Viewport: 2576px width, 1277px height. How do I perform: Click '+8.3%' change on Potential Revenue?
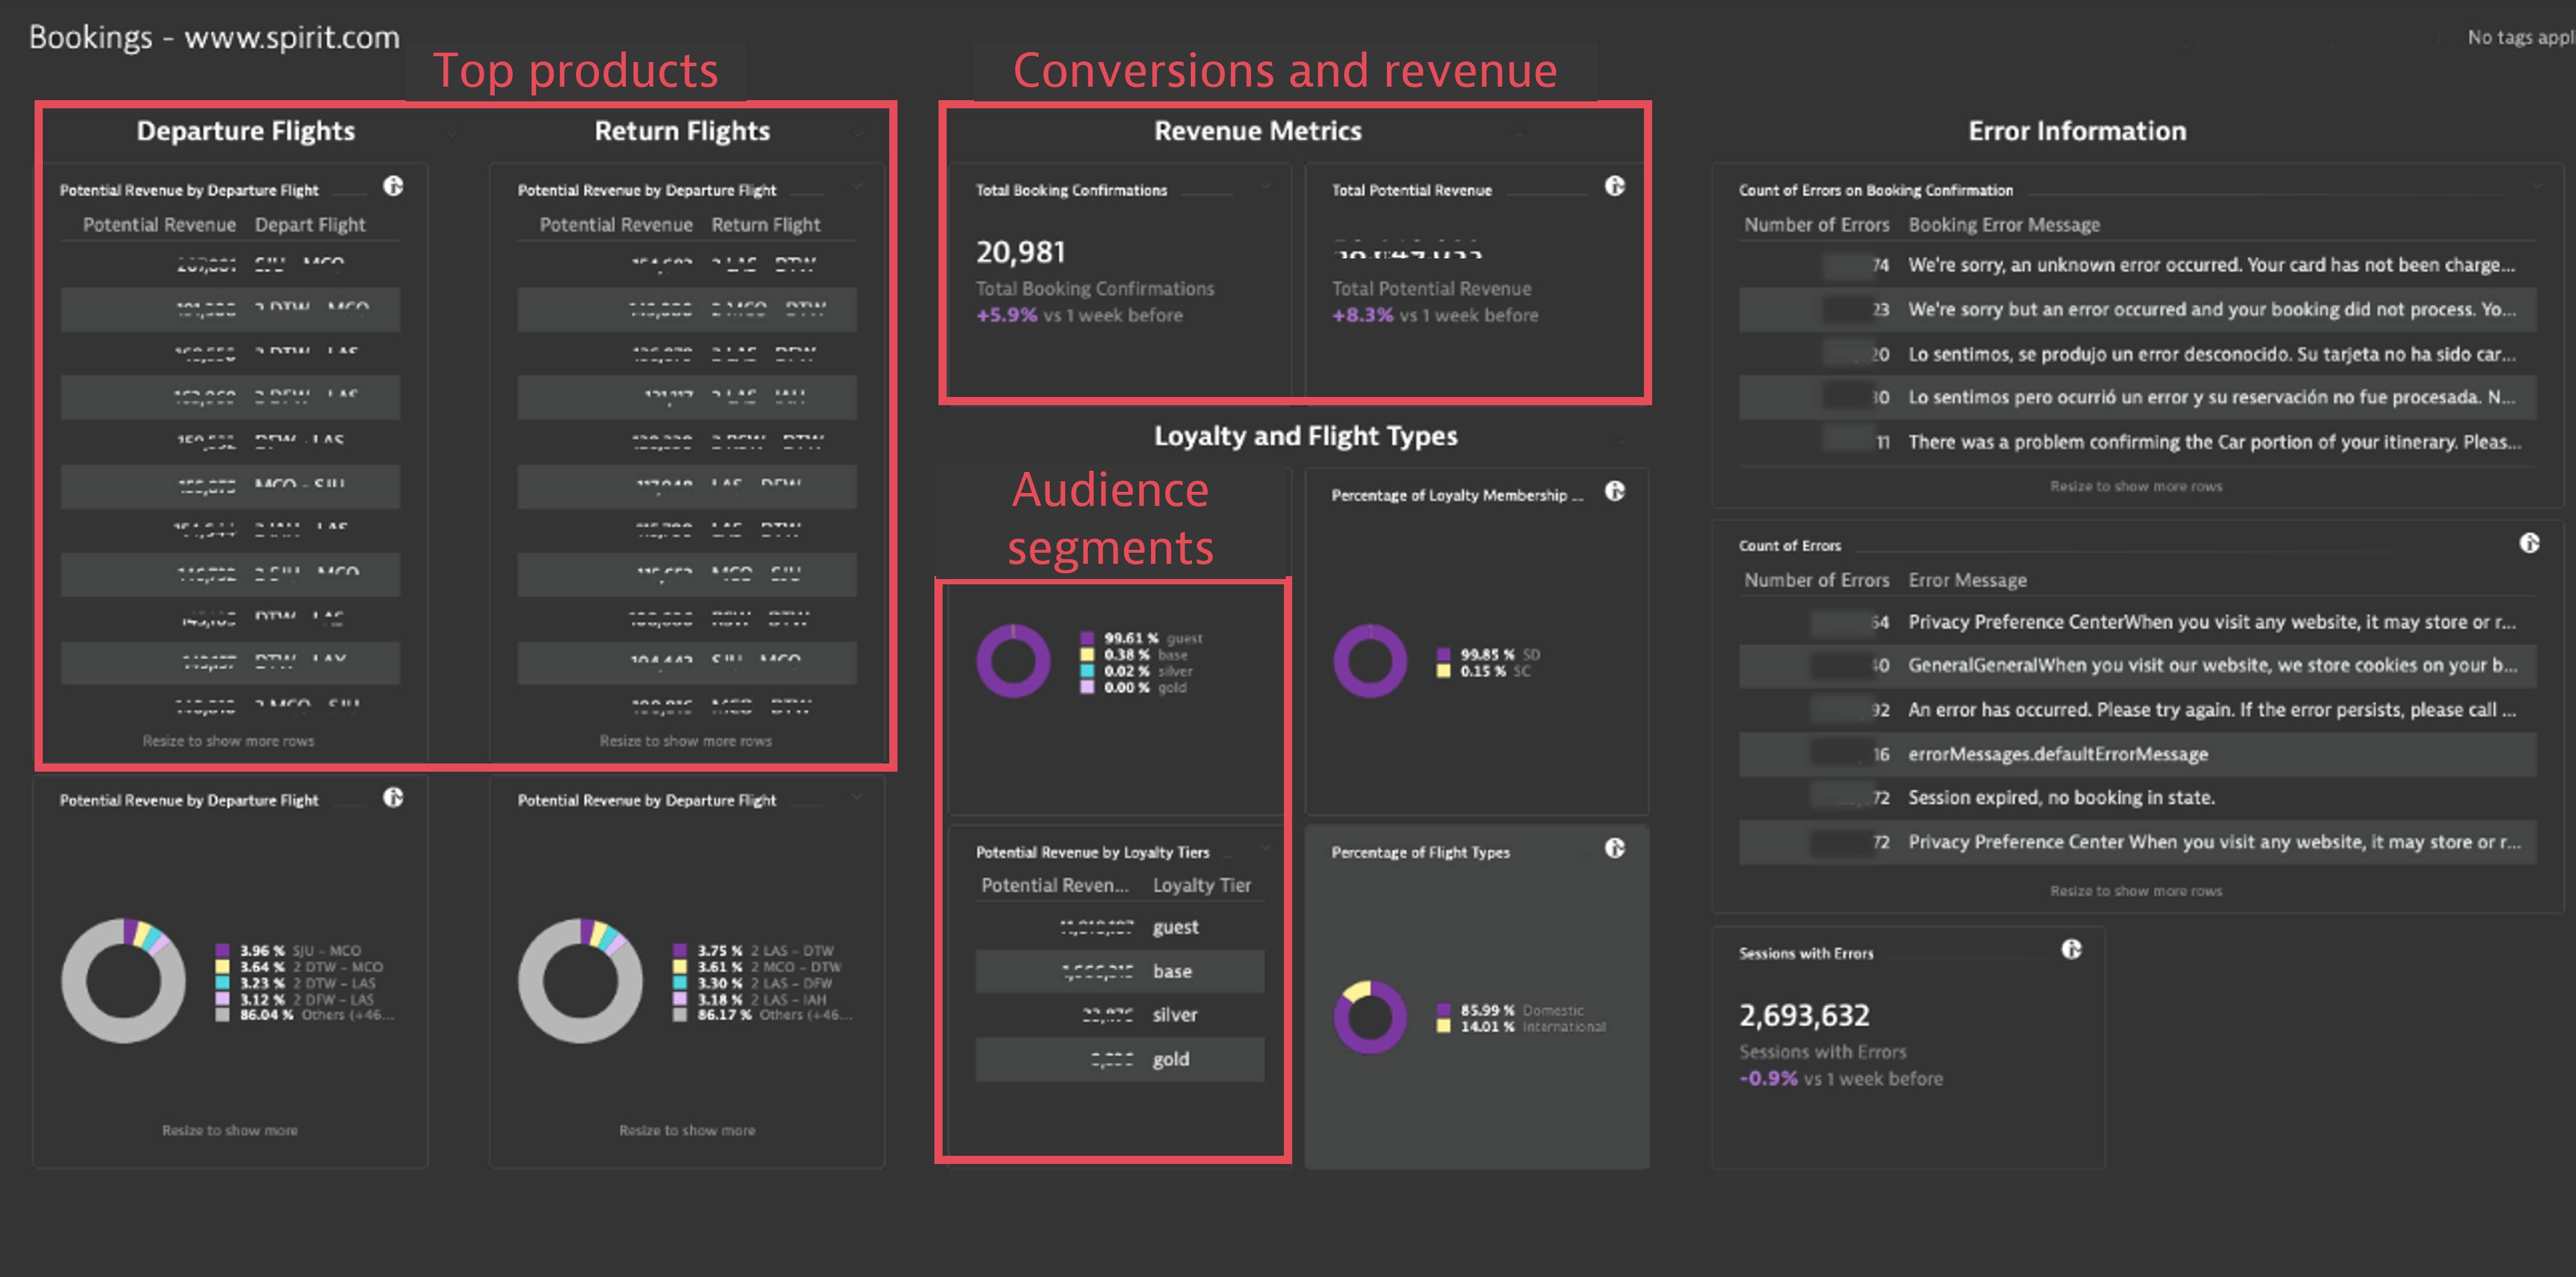1362,315
